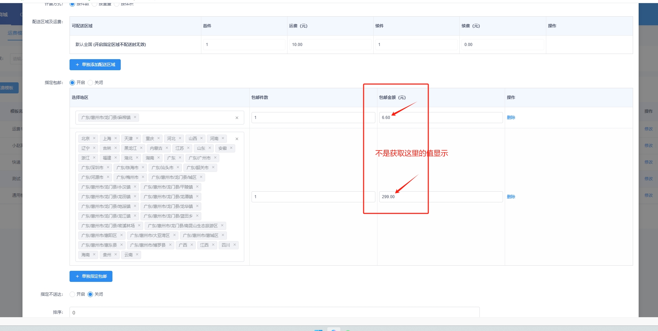The height and width of the screenshot is (331, 658).
Task: Turn on 指定包邮 with 开启 radio
Action: coord(72,83)
